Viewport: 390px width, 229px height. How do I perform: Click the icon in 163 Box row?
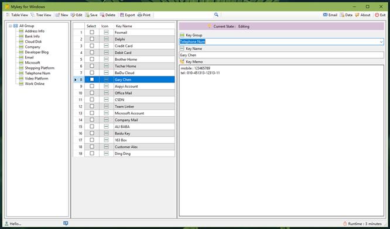click(106, 140)
